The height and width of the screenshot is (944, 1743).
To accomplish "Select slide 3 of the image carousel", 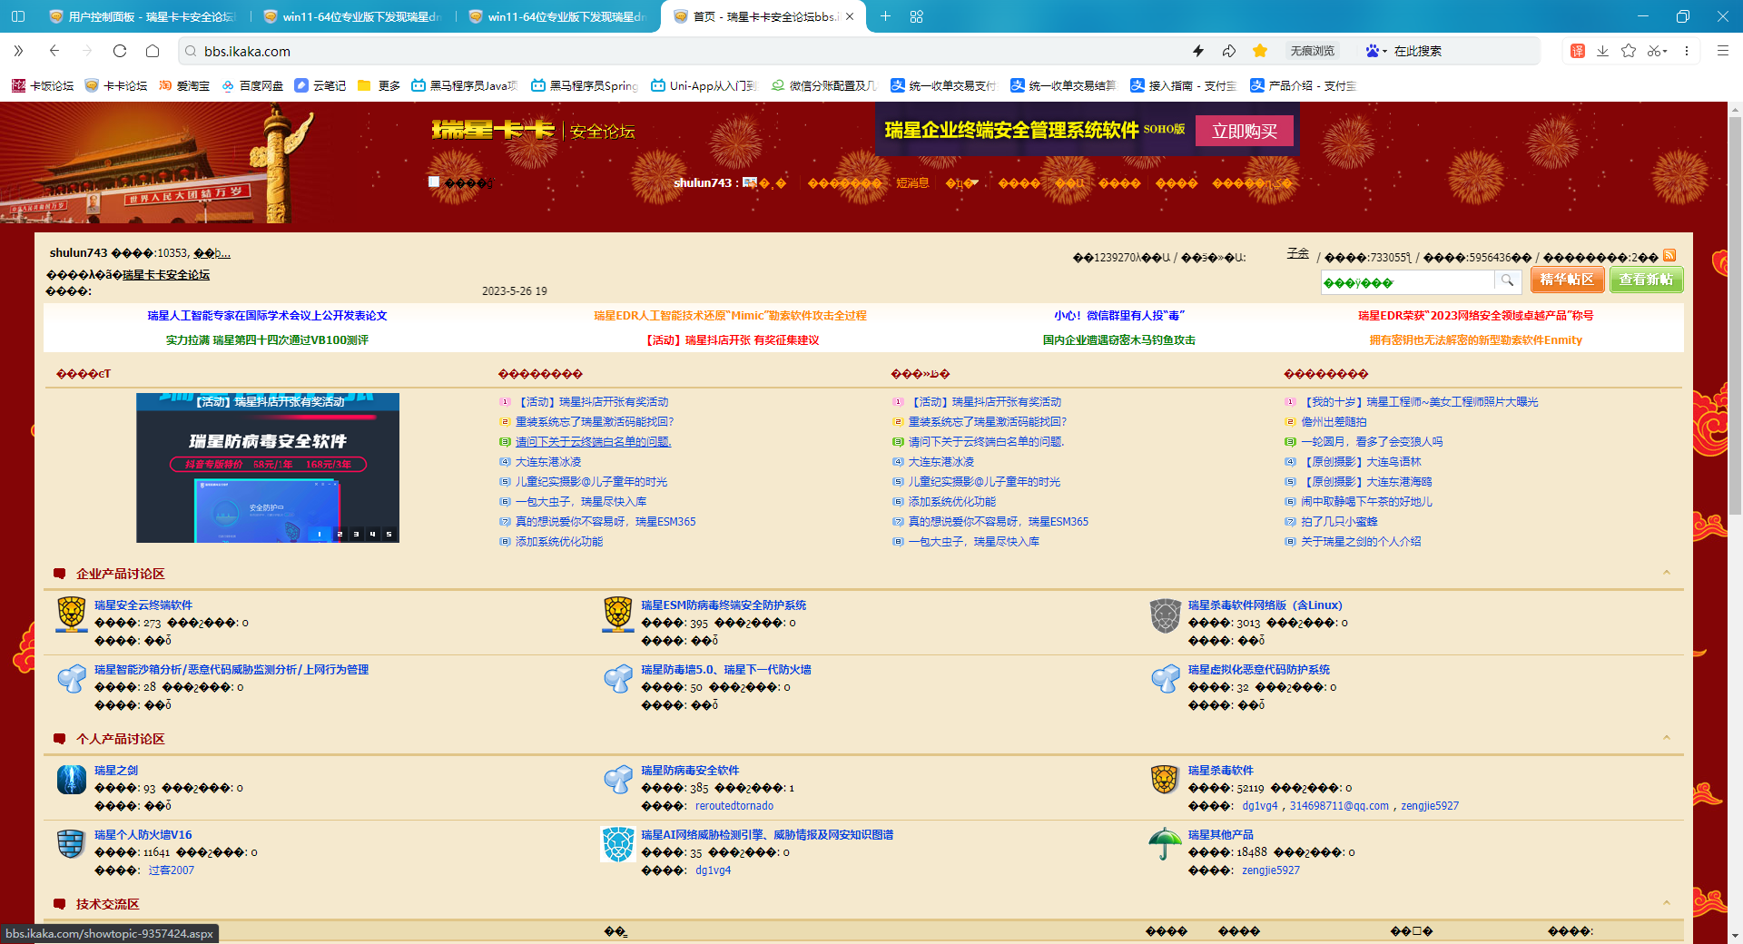I will coord(356,534).
